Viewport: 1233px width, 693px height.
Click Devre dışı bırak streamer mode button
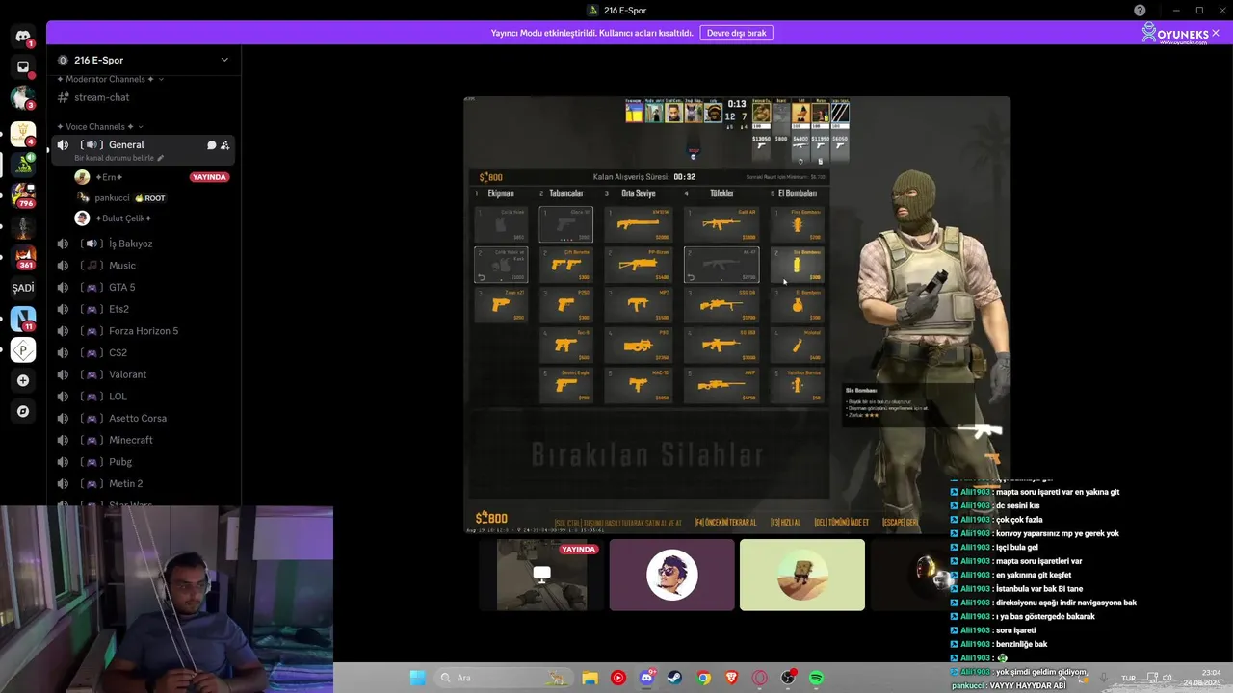coord(736,33)
